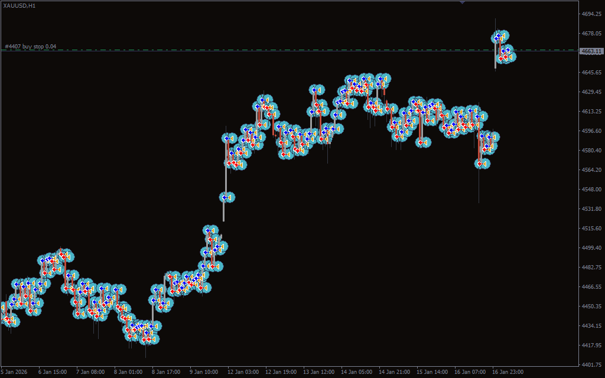Select red sell arrow below the buy stop line

pos(502,58)
